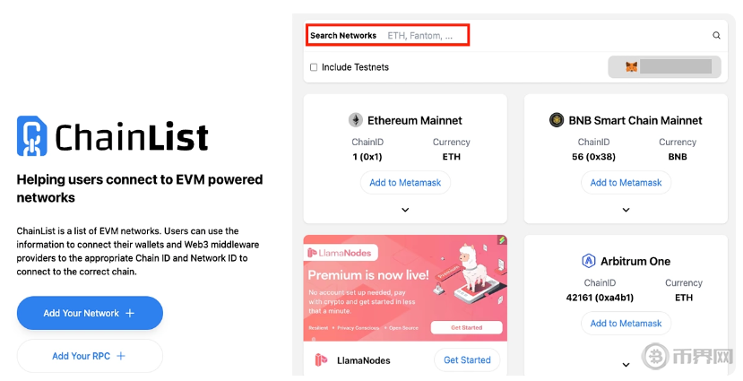
Task: Add Ethereum Mainnet to Metamask
Action: click(x=405, y=183)
